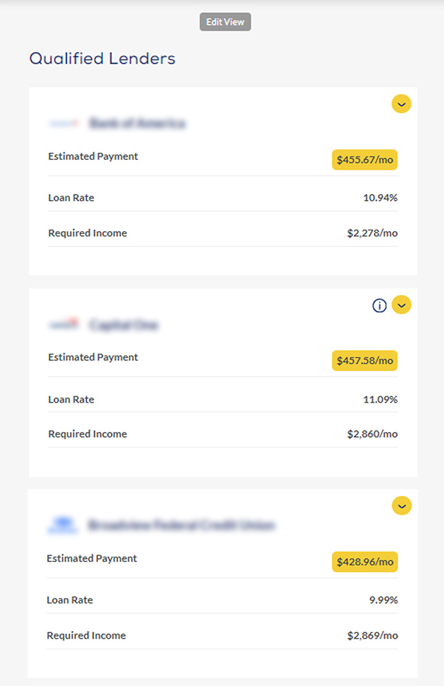The image size is (444, 686).
Task: Expand the Broadview Federal Credit Union card details
Action: [x=401, y=506]
